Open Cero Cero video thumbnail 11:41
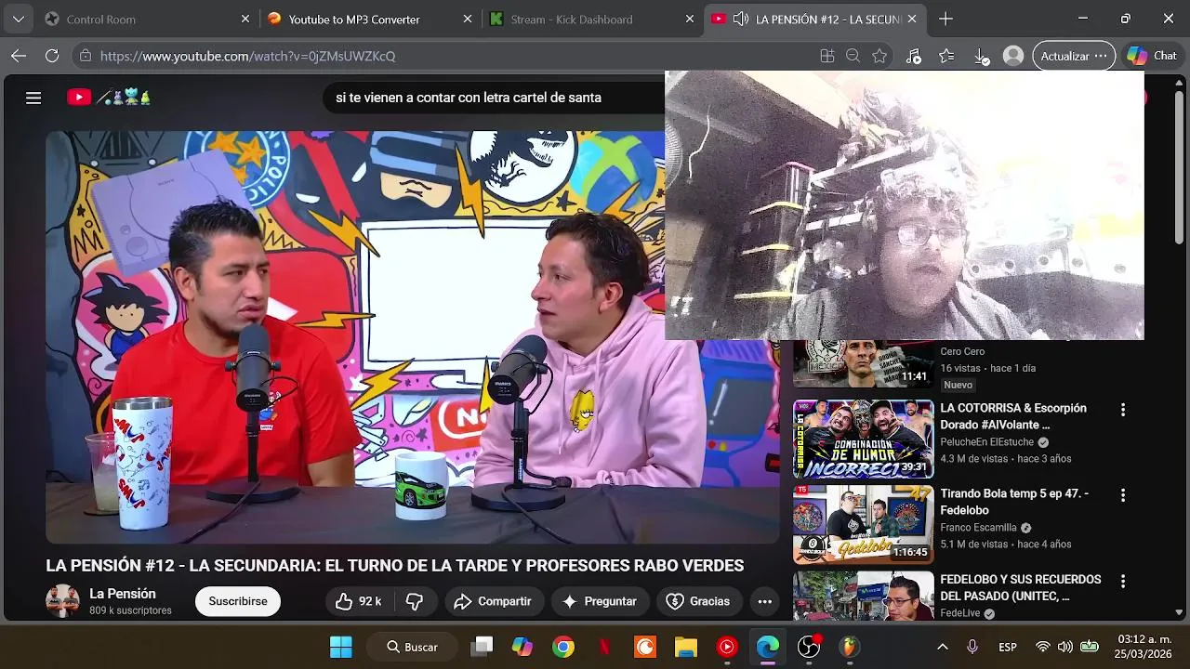This screenshot has width=1190, height=669. click(x=863, y=363)
